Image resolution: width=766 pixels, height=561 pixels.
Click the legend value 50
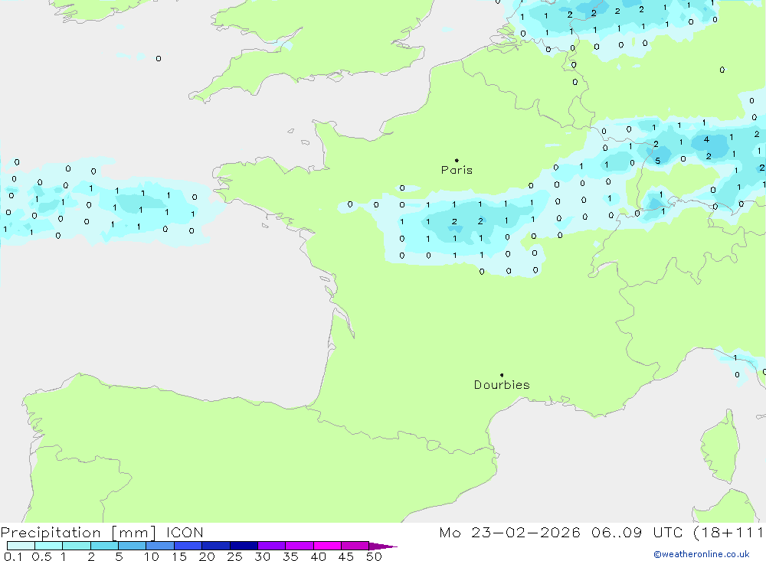(x=374, y=556)
